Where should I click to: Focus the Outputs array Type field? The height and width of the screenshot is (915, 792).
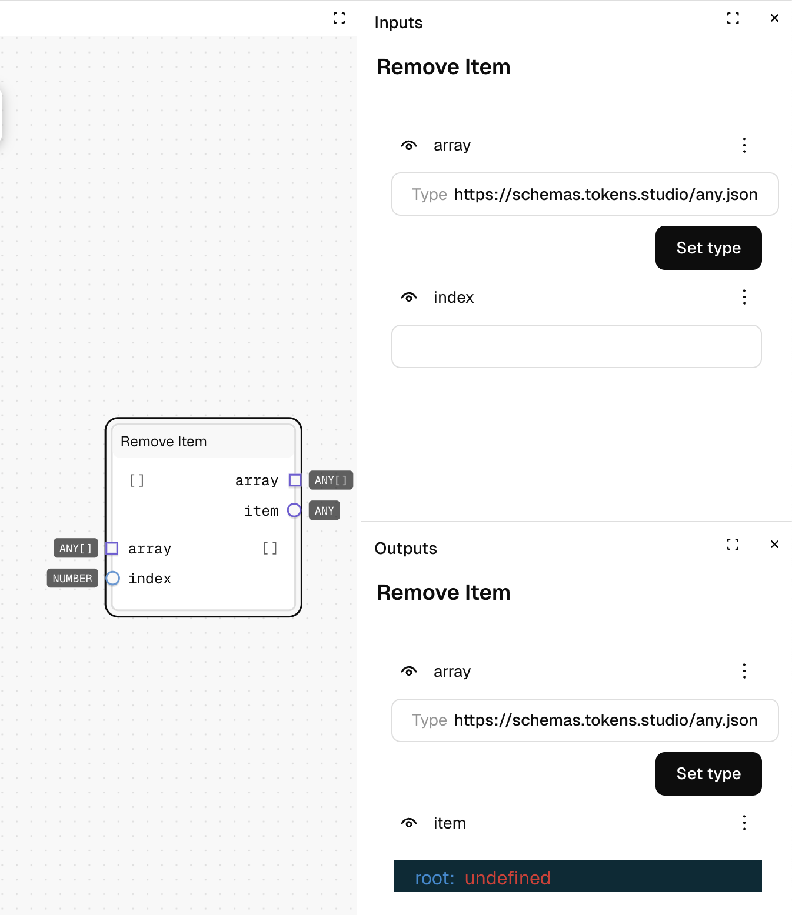coord(585,720)
